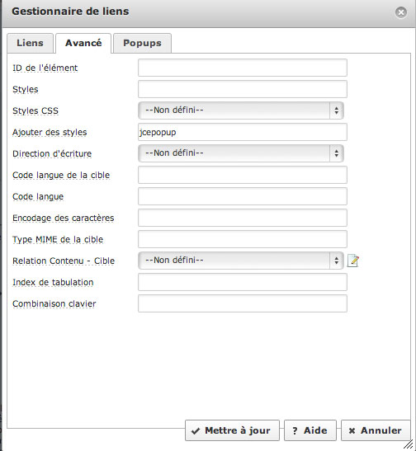Click the Encodage des caractères input

[x=243, y=218]
